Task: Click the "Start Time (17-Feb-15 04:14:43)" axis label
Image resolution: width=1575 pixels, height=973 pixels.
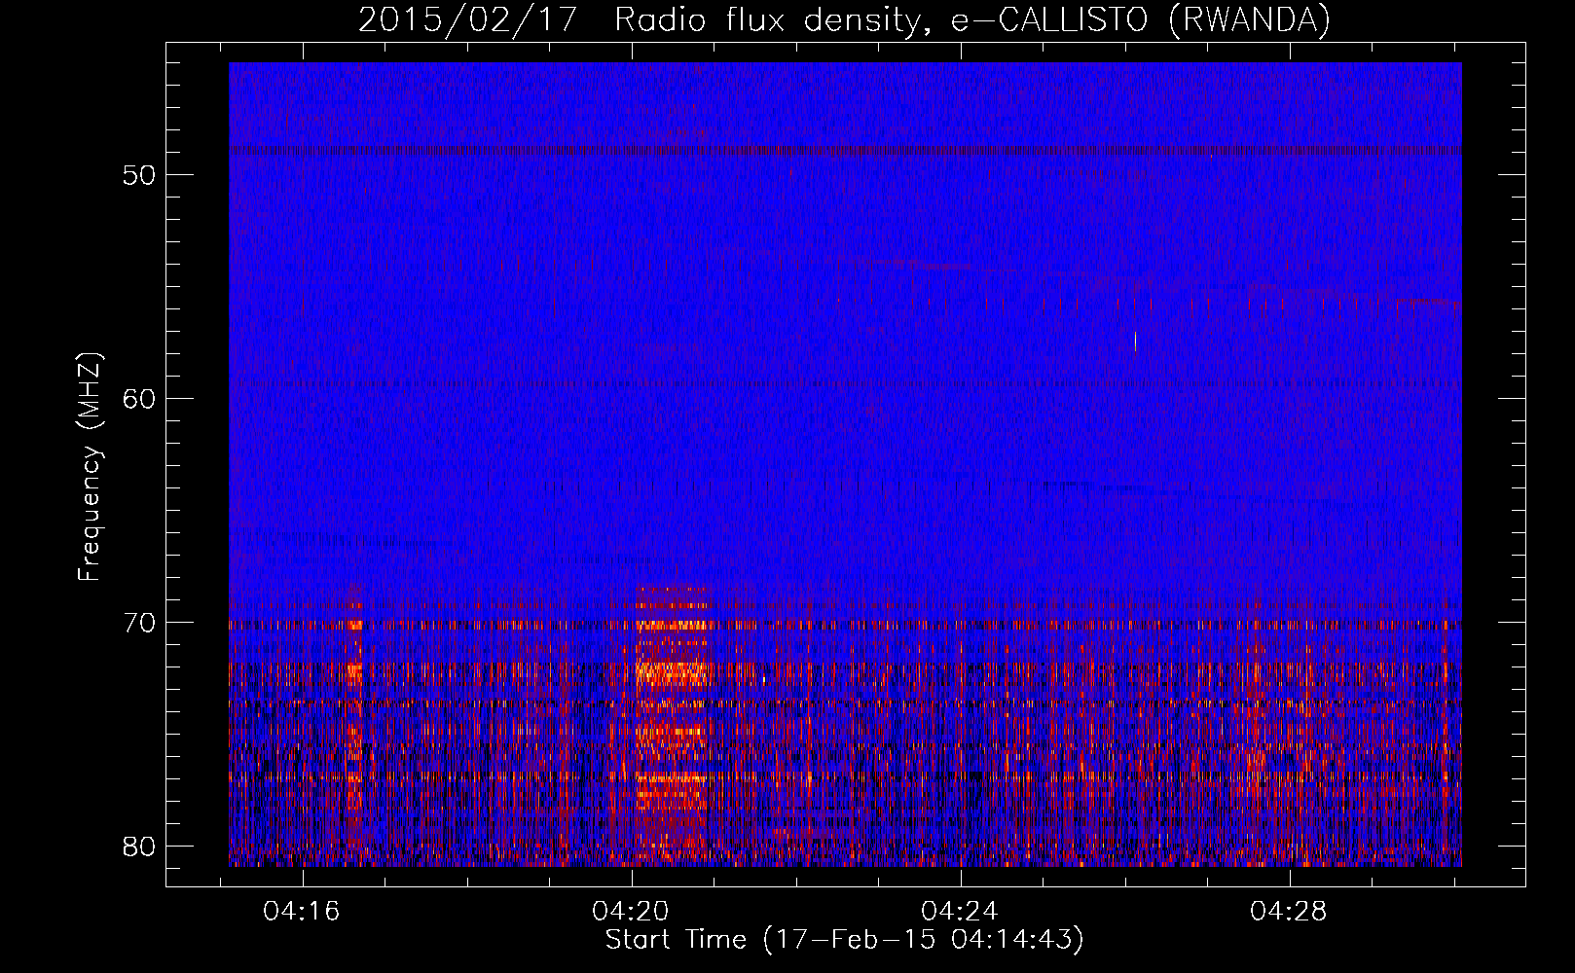Action: (x=844, y=940)
